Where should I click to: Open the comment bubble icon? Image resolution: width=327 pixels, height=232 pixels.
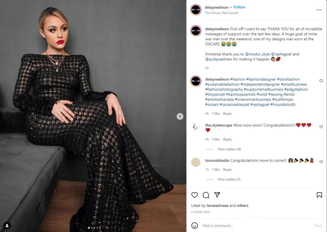pyautogui.click(x=206, y=195)
